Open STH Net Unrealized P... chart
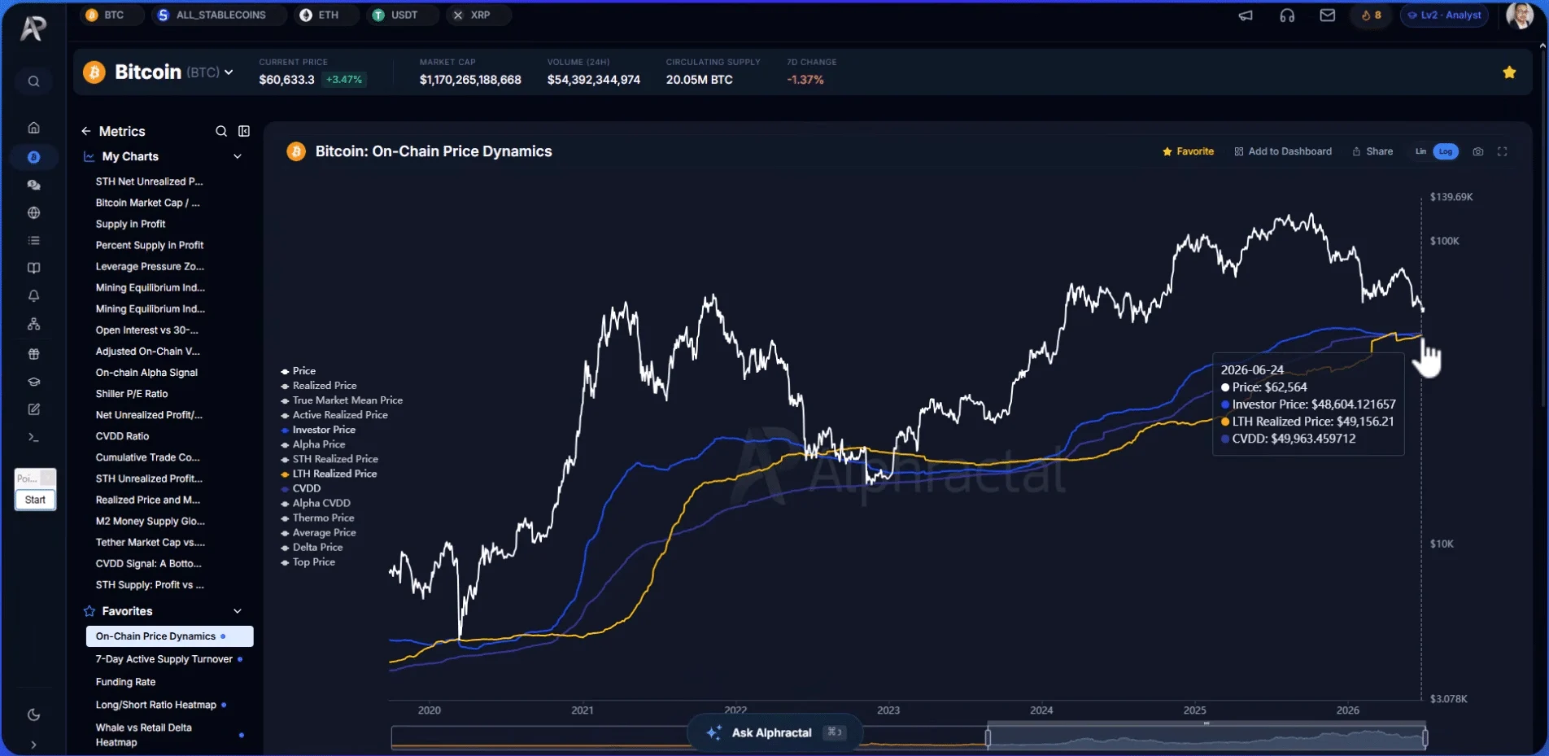This screenshot has height=756, width=1549. tap(149, 181)
